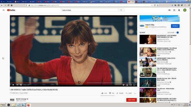
Task: Click the video progress bar
Action: click(x=73, y=83)
